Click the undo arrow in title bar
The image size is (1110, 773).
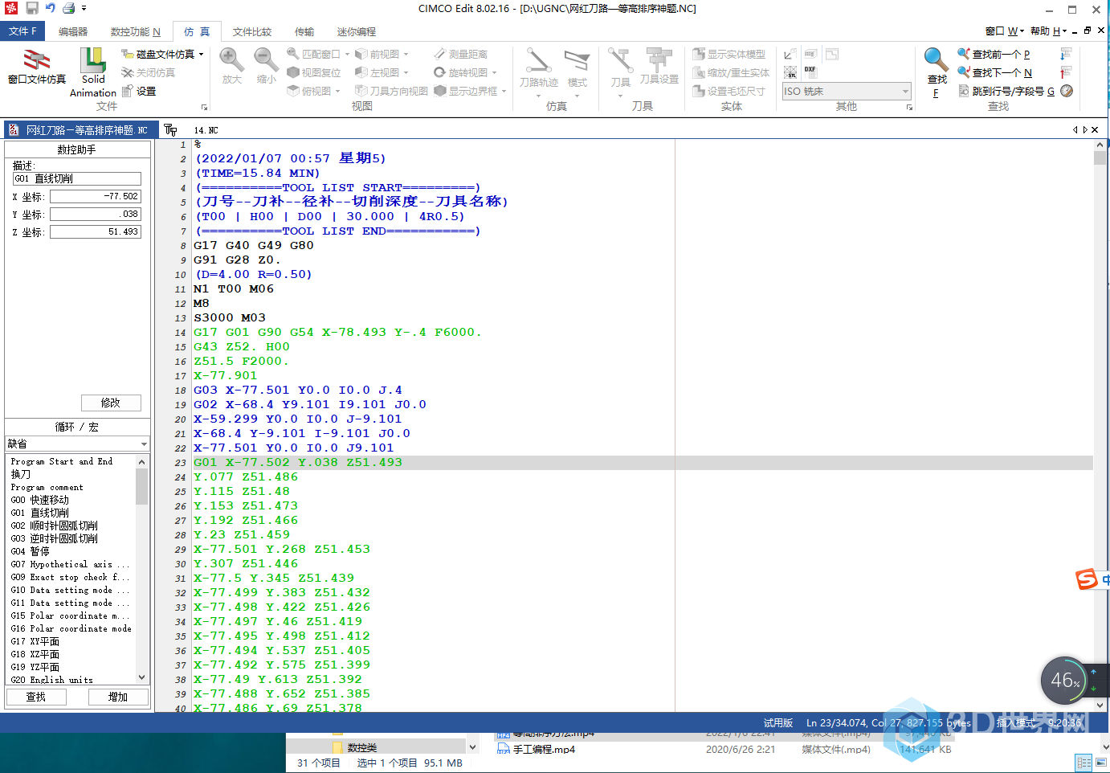coord(51,8)
